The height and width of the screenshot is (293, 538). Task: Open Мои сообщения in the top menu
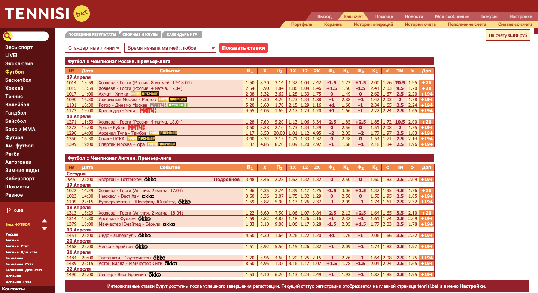point(452,16)
